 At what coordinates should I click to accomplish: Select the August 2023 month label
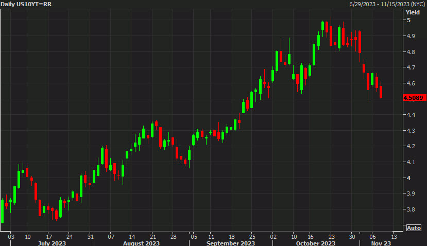pyautogui.click(x=141, y=243)
